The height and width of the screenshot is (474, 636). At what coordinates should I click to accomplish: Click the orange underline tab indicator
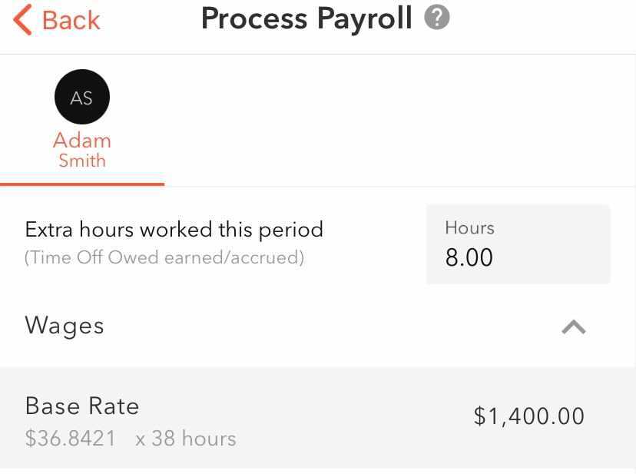[82, 184]
